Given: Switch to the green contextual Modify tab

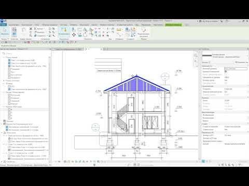Looking at the screenshot, I should (x=173, y=25).
